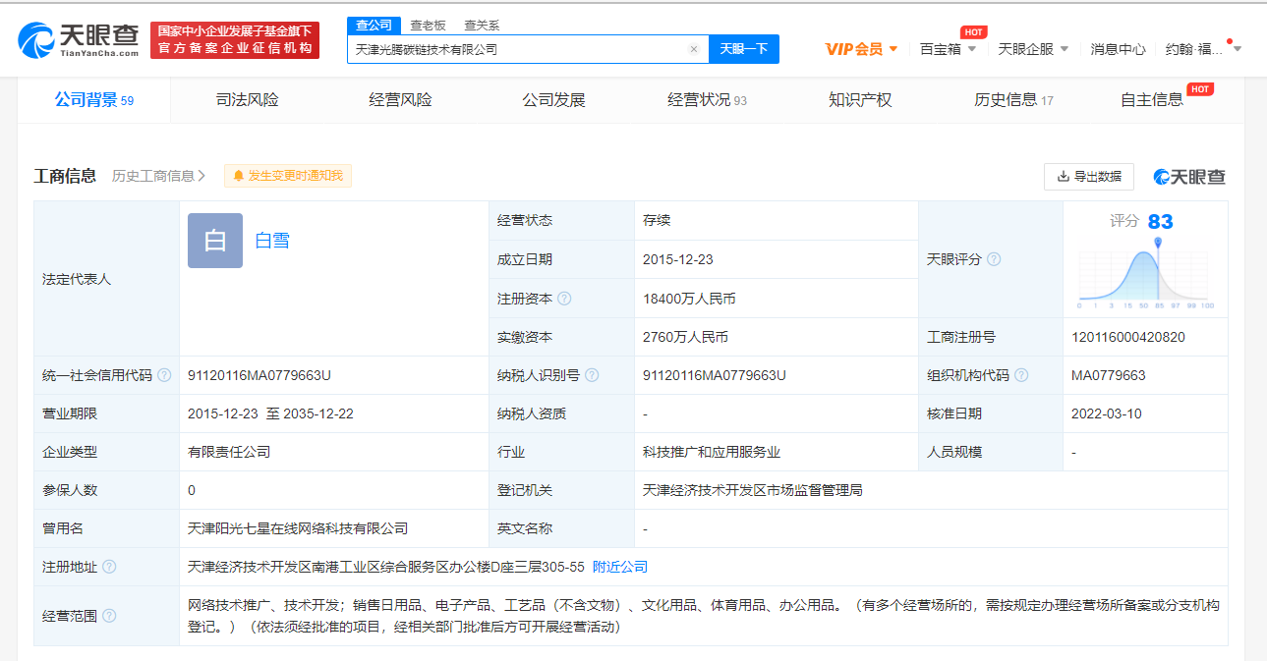Click 发生变更时通知我 notification button

tap(288, 176)
